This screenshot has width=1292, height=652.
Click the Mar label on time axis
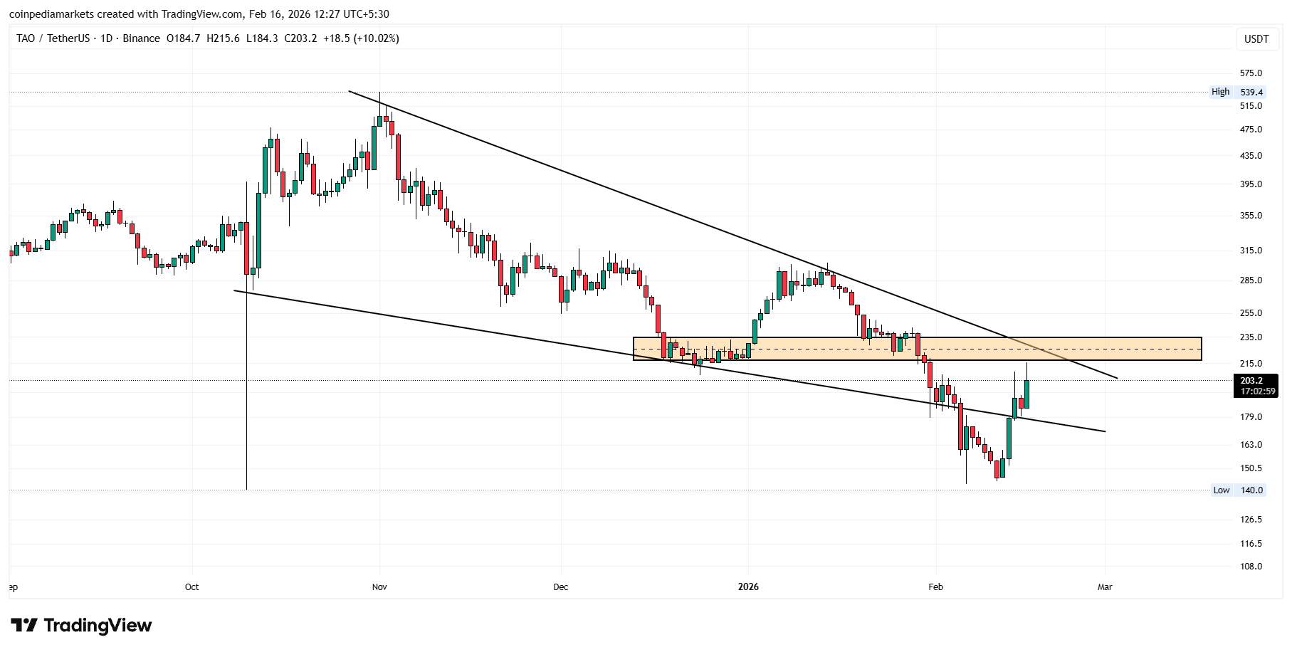(1105, 587)
